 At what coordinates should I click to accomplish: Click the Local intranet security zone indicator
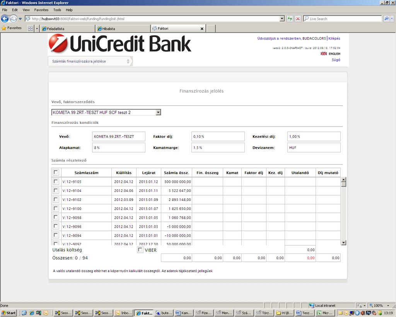click(323, 305)
